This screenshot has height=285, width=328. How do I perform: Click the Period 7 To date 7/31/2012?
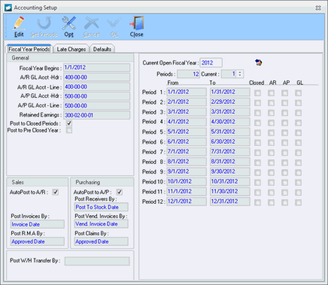pyautogui.click(x=230, y=152)
